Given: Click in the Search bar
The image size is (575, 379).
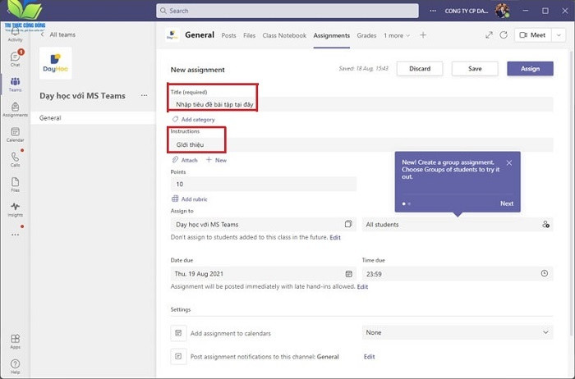Looking at the screenshot, I should coord(287,11).
